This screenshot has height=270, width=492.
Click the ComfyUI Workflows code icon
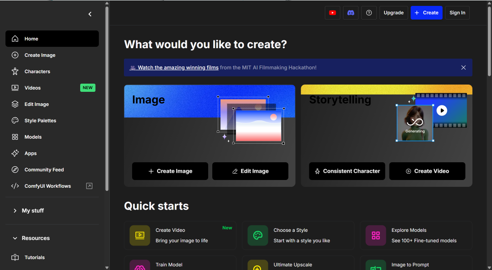[15, 186]
